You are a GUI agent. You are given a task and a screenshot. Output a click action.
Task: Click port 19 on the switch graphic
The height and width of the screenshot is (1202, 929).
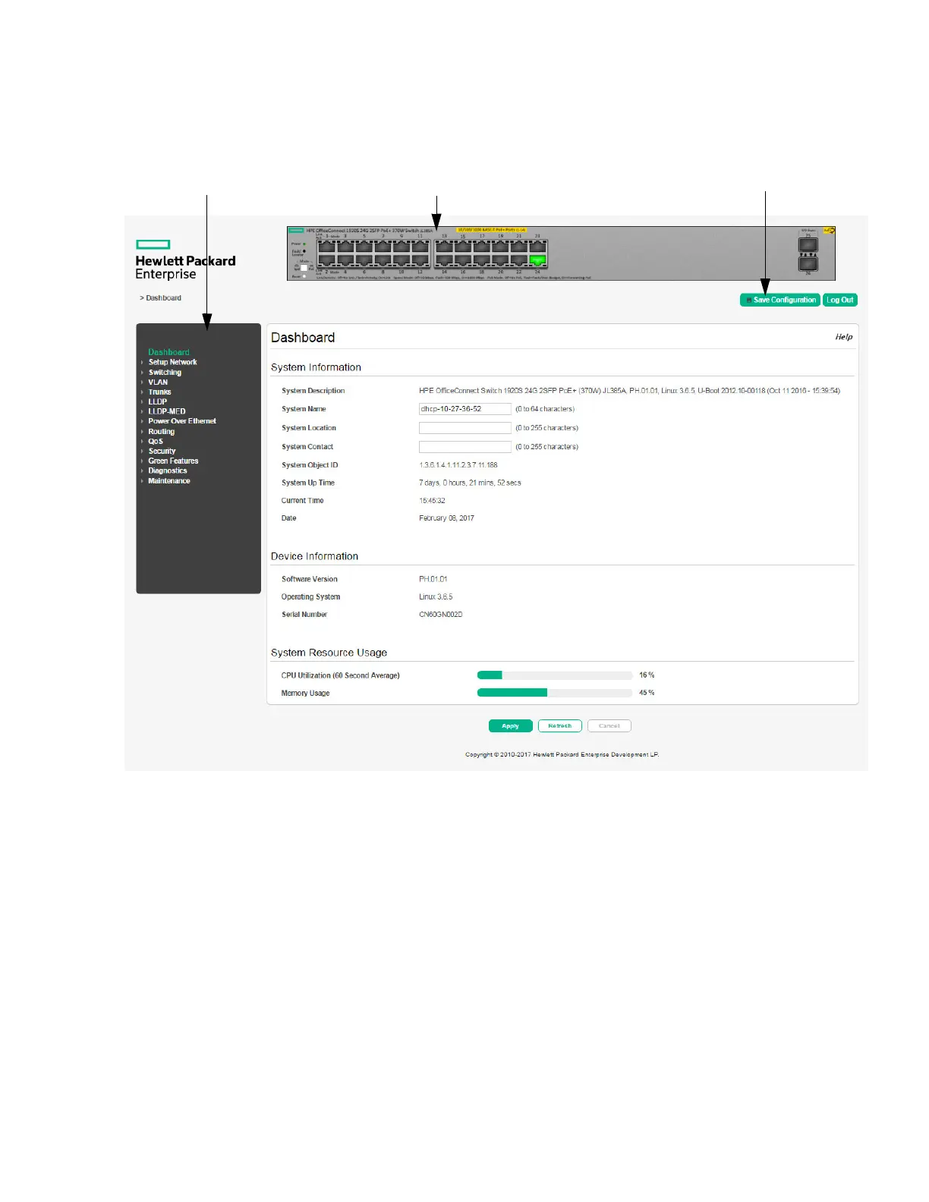pos(500,247)
